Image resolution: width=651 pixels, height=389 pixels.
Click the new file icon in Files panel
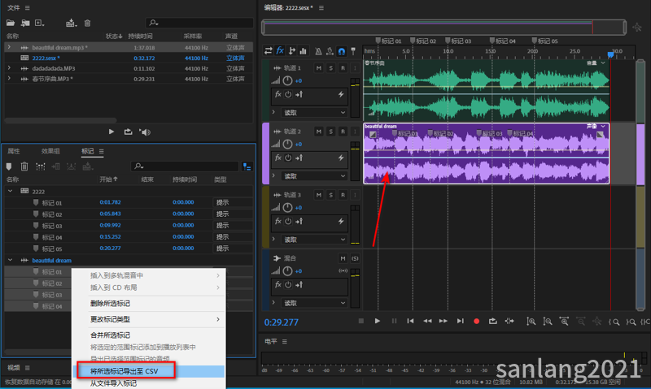click(x=39, y=23)
